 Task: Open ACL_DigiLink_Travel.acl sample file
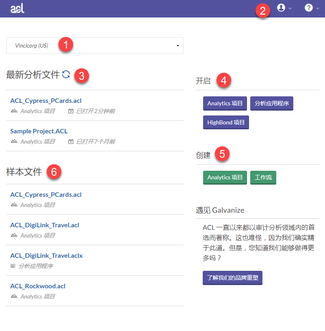pos(45,225)
